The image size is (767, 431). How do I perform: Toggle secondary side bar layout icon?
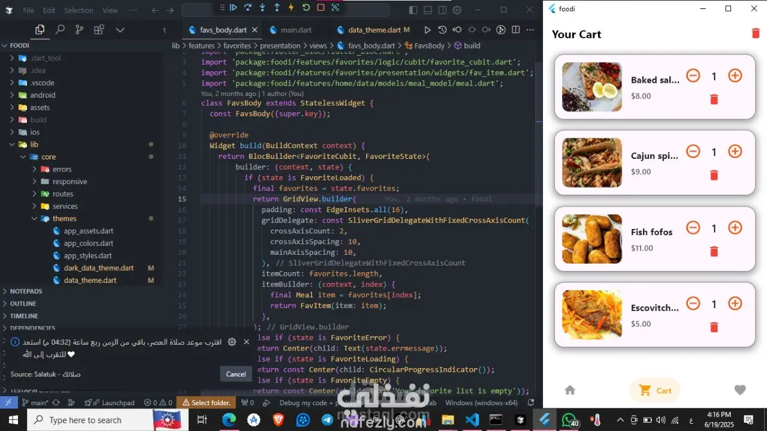[442, 10]
